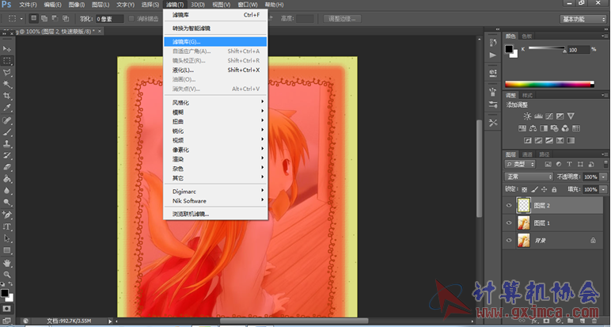Click foreground color swatch in Color panel

click(x=509, y=49)
